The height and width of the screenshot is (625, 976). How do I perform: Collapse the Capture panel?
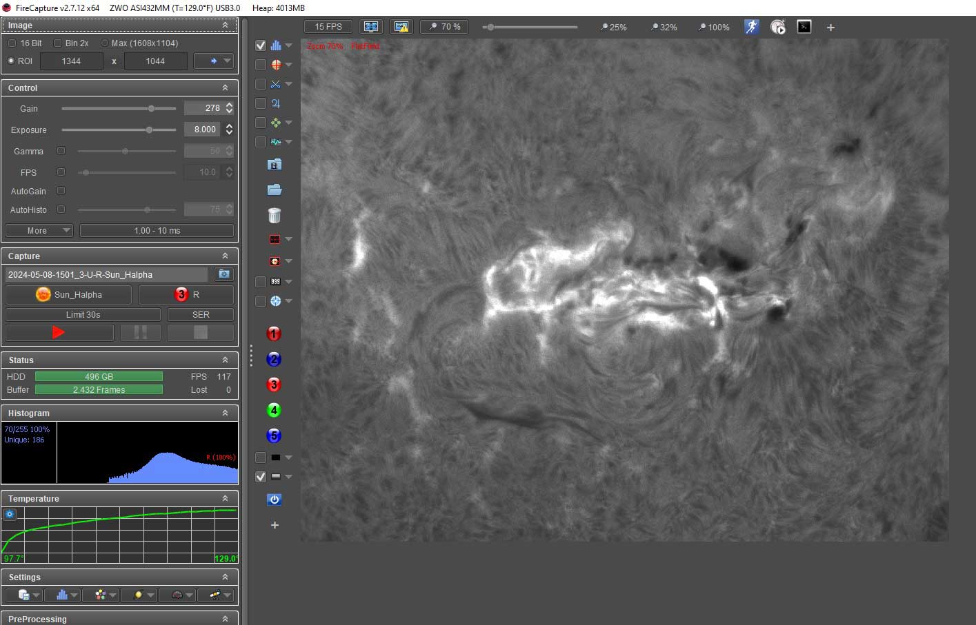(x=225, y=256)
